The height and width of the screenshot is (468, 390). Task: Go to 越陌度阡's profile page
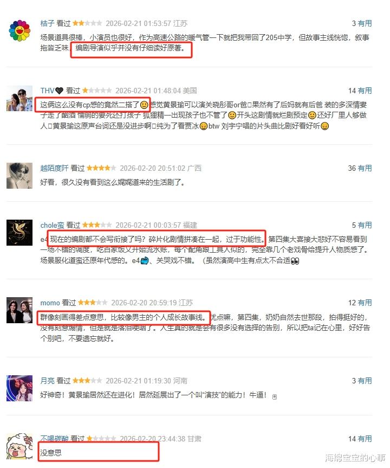(x=54, y=168)
